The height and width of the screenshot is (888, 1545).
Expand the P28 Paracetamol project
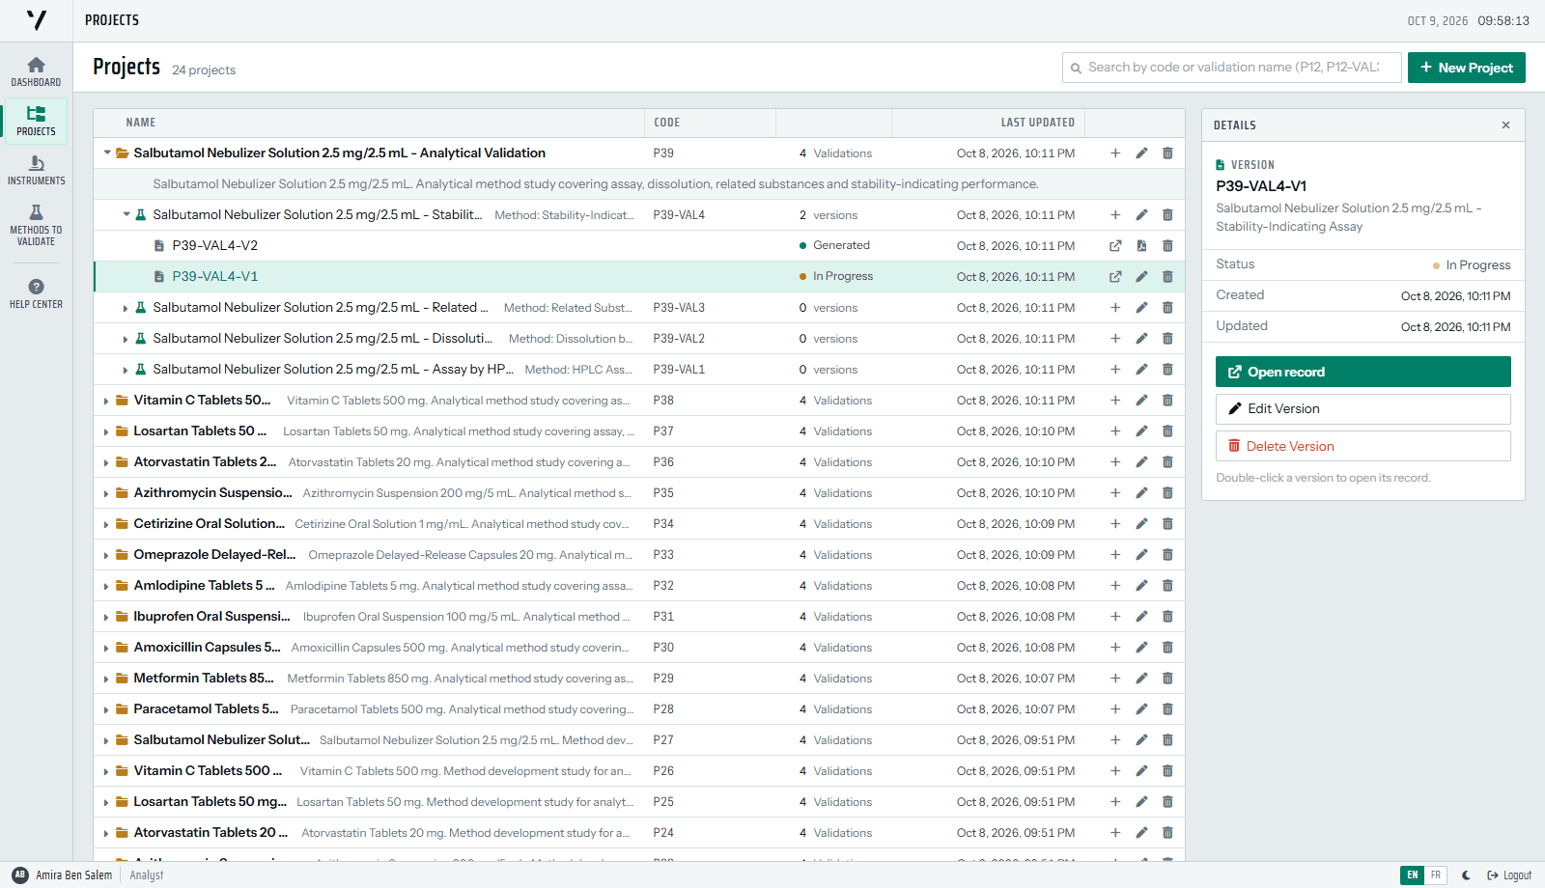coord(106,710)
